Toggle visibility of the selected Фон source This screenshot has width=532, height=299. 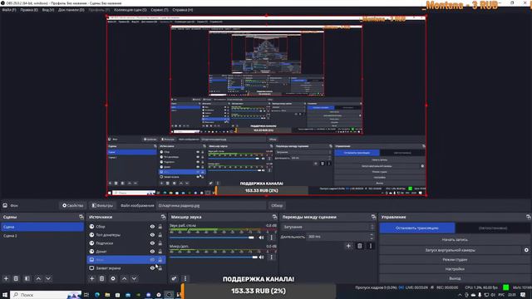point(152,260)
